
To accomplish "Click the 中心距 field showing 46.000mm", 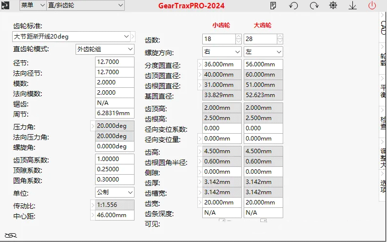I will (115, 215).
